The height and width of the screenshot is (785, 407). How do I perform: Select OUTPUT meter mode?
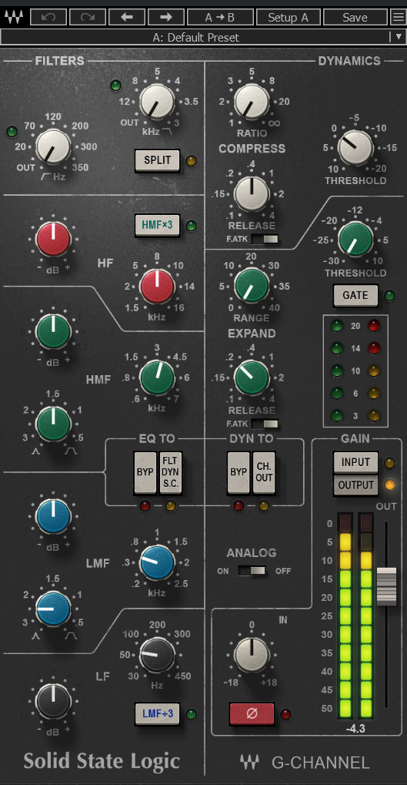(x=355, y=485)
